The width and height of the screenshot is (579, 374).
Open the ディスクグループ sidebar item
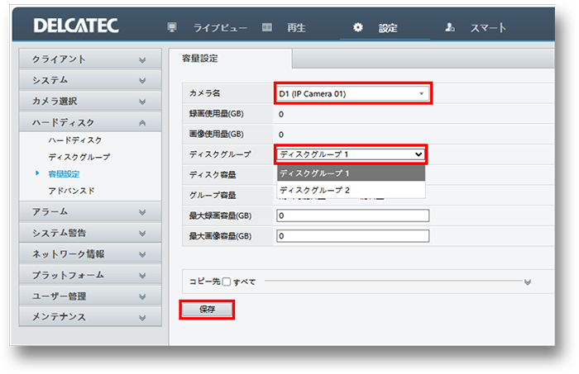point(79,157)
